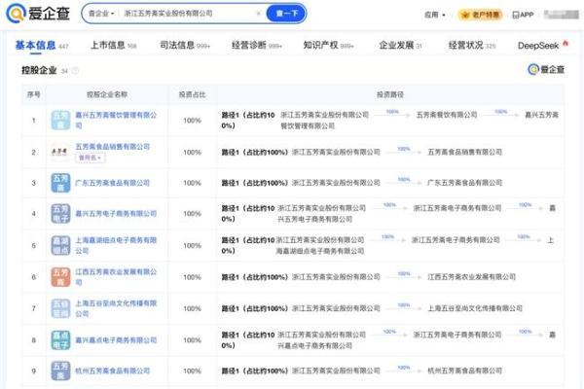
Task: Open 嘉兴五芳电子商务有限公司 company link
Action: (116, 213)
